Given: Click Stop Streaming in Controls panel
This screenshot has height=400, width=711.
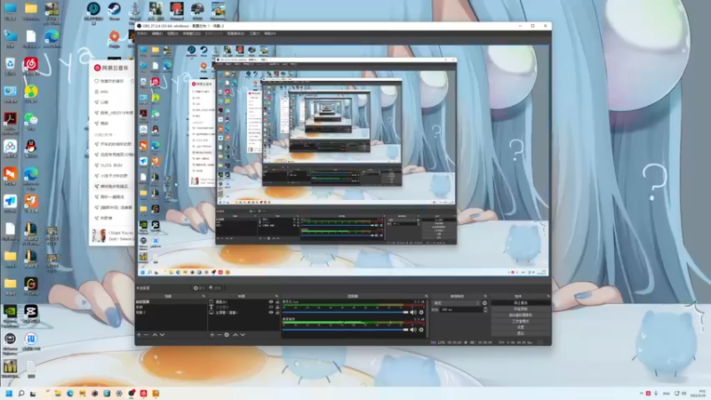Looking at the screenshot, I should (x=521, y=303).
